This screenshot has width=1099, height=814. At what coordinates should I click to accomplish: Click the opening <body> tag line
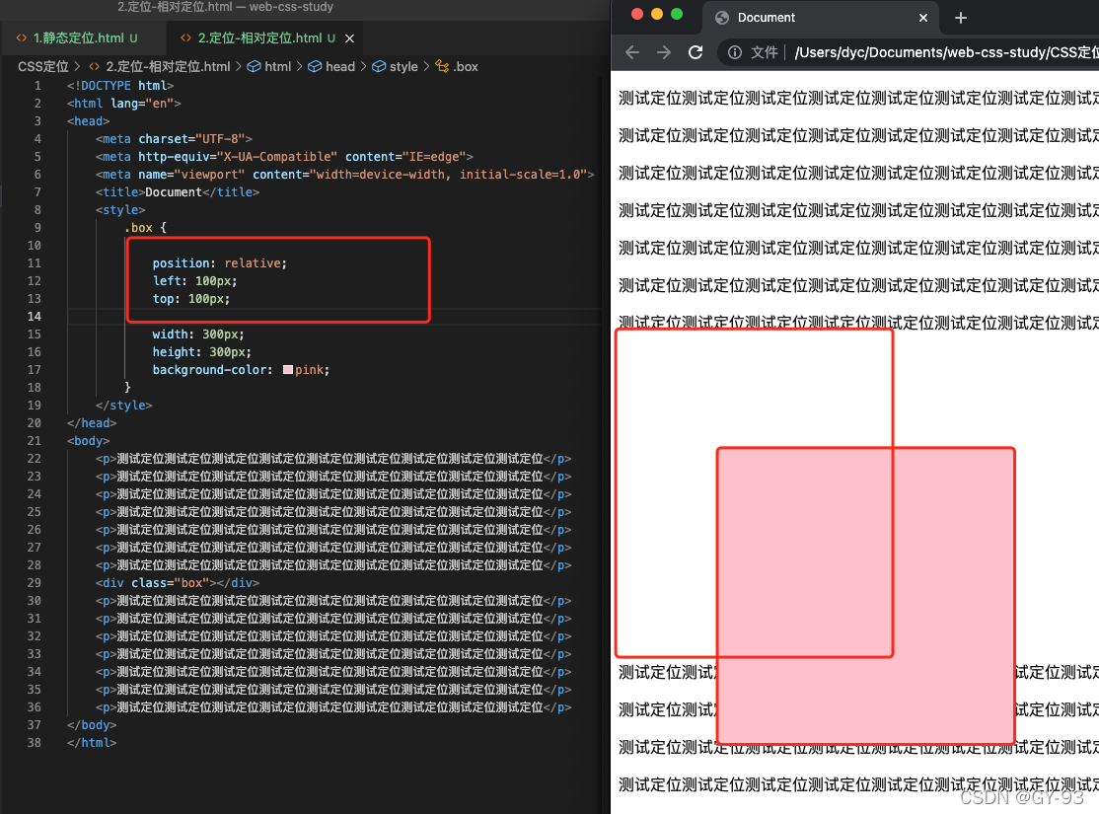[x=89, y=441]
